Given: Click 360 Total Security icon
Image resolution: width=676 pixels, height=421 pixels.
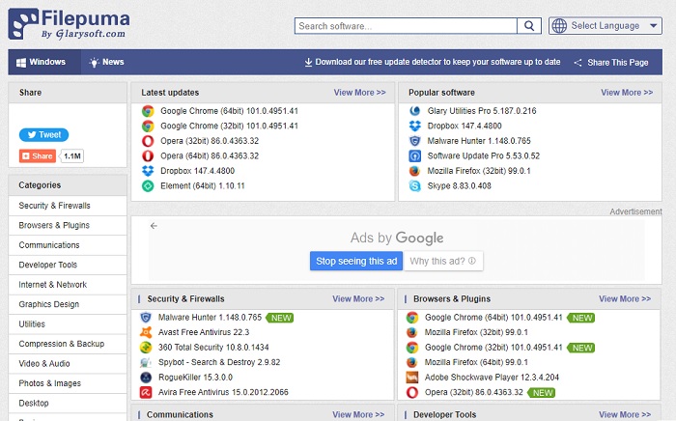Looking at the screenshot, I should [146, 348].
